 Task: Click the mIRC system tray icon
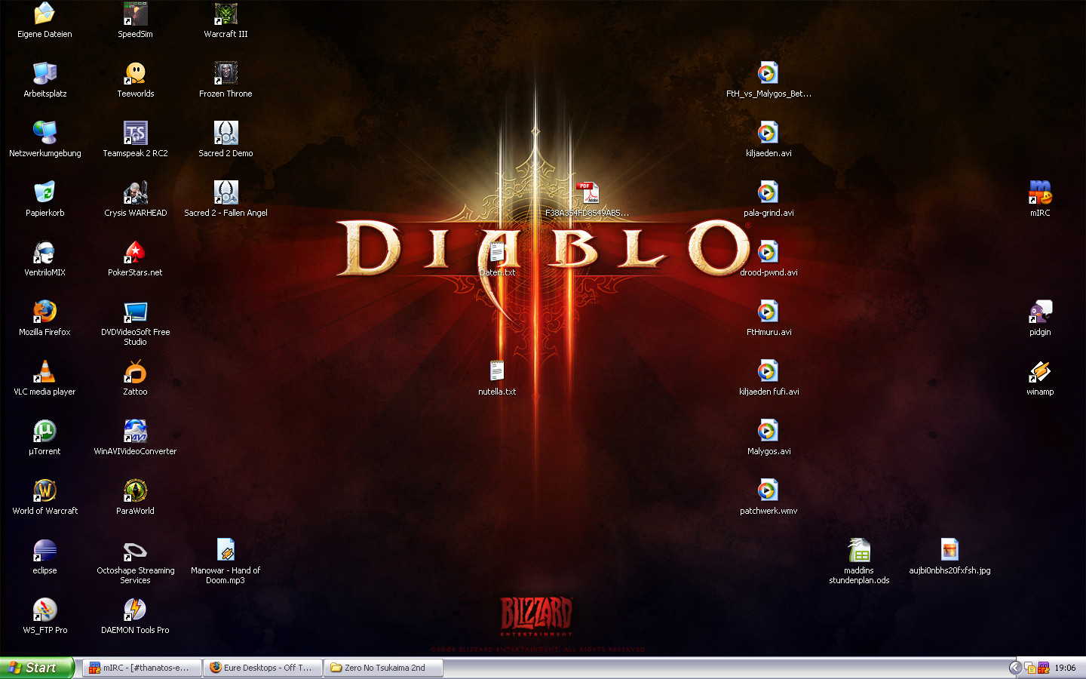click(x=1044, y=668)
